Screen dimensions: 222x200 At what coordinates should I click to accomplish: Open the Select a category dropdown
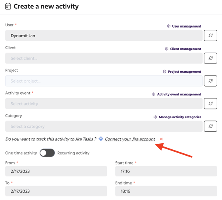(x=104, y=126)
